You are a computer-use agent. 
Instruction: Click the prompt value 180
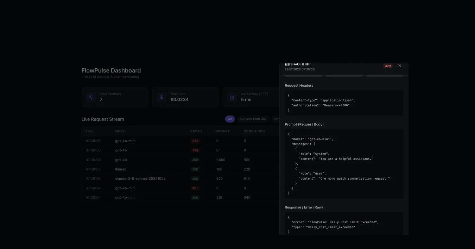pos(219,169)
